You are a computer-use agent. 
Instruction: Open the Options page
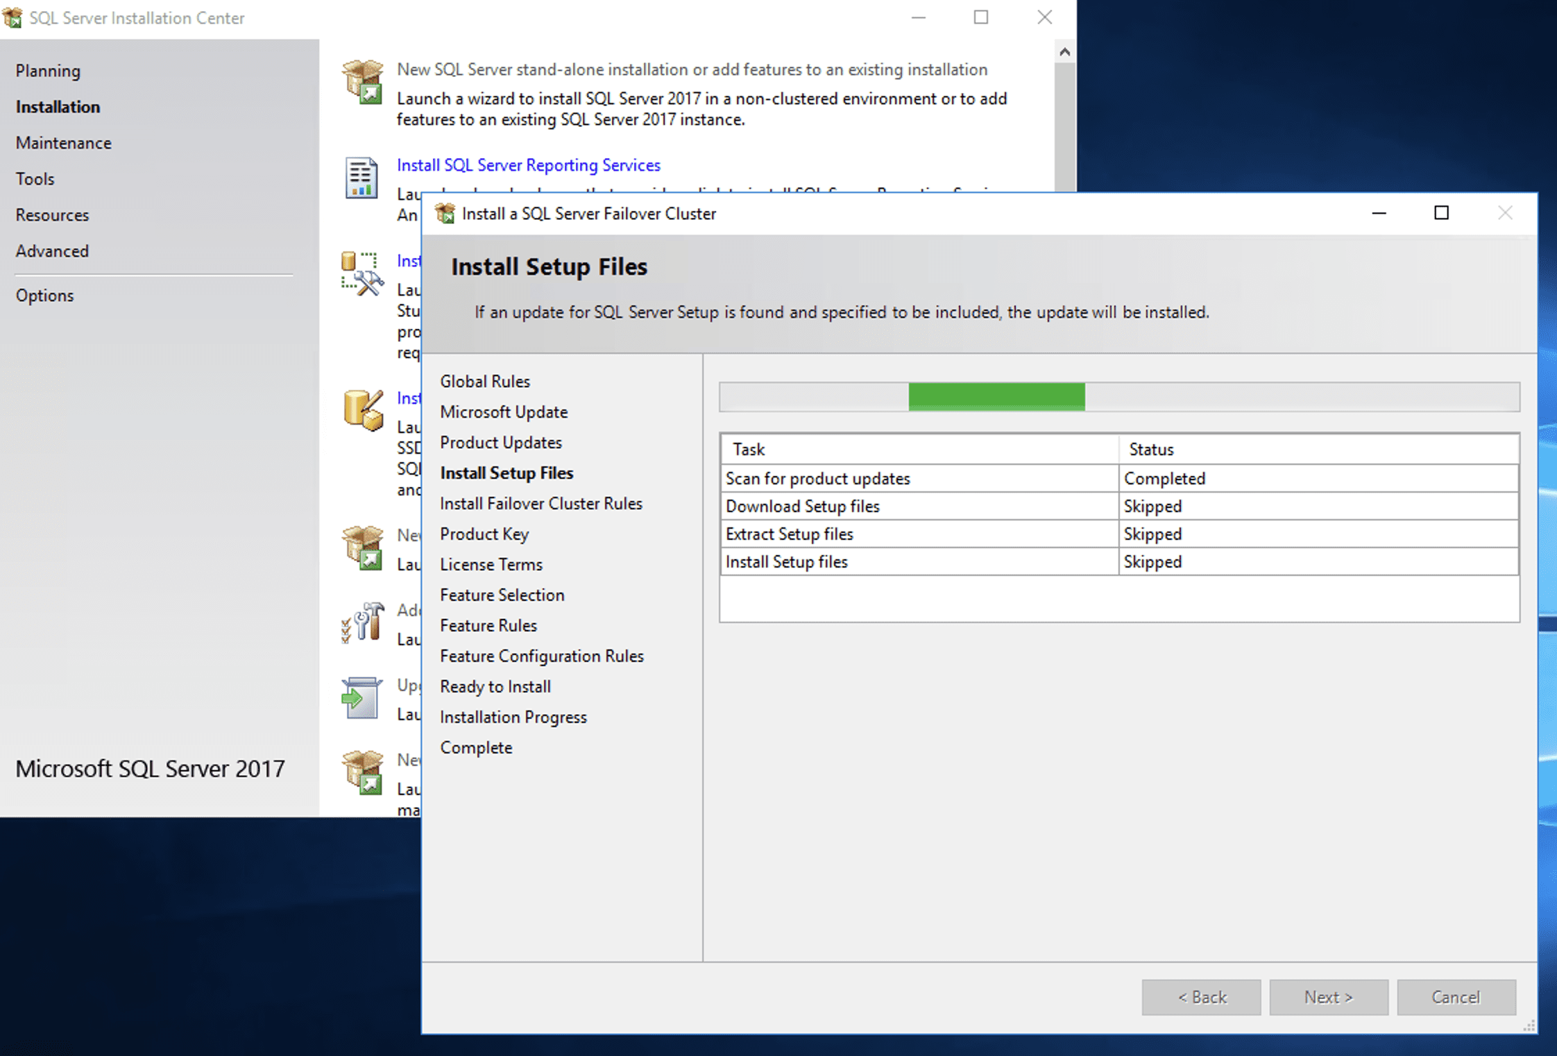click(44, 296)
